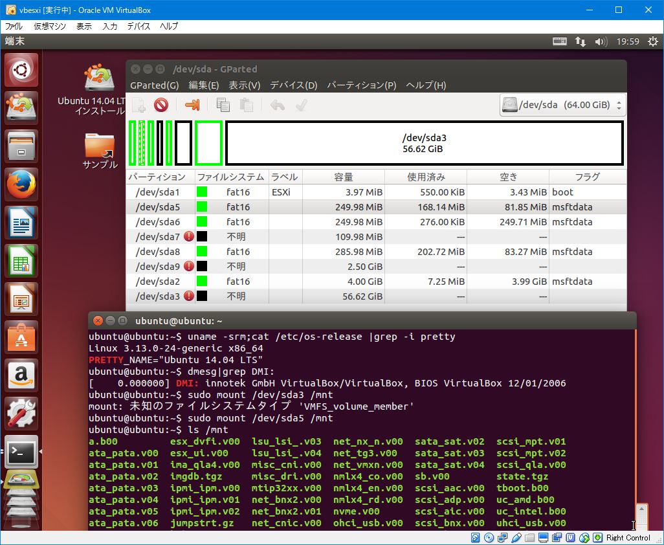Open the デバイス(D) menu in GParted
Viewport: 664px width, 545px height.
click(293, 85)
